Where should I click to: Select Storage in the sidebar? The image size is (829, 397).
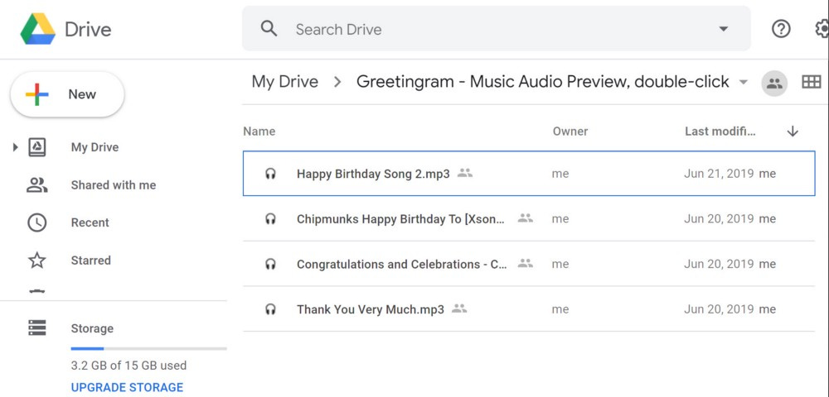tap(92, 328)
